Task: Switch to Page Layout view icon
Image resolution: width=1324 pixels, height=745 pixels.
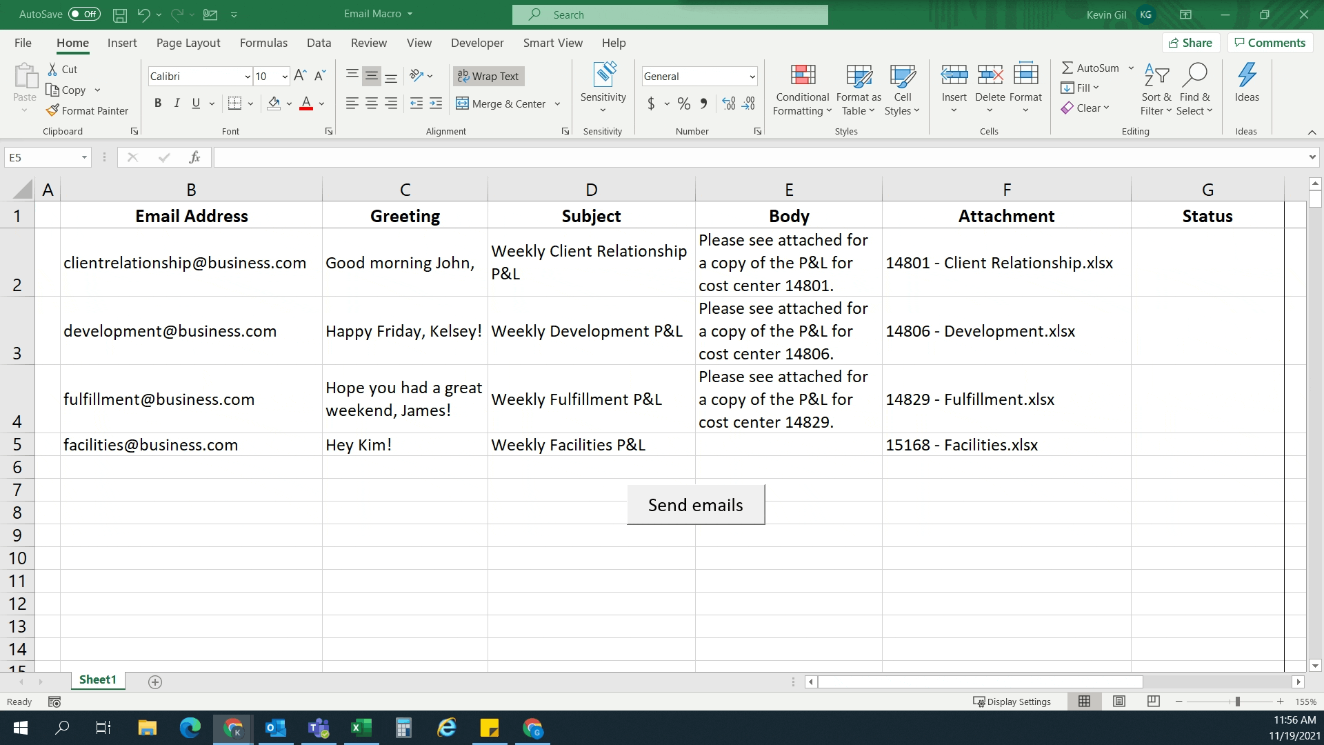Action: coord(1119,702)
